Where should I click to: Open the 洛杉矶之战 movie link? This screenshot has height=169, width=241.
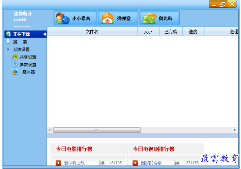tap(74, 163)
